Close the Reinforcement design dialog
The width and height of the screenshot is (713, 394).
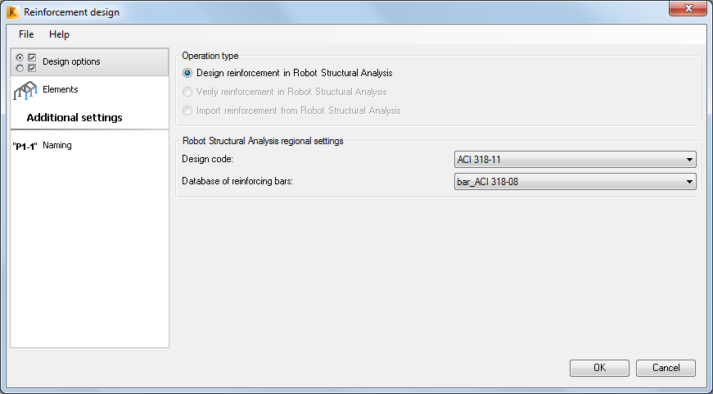tap(688, 8)
